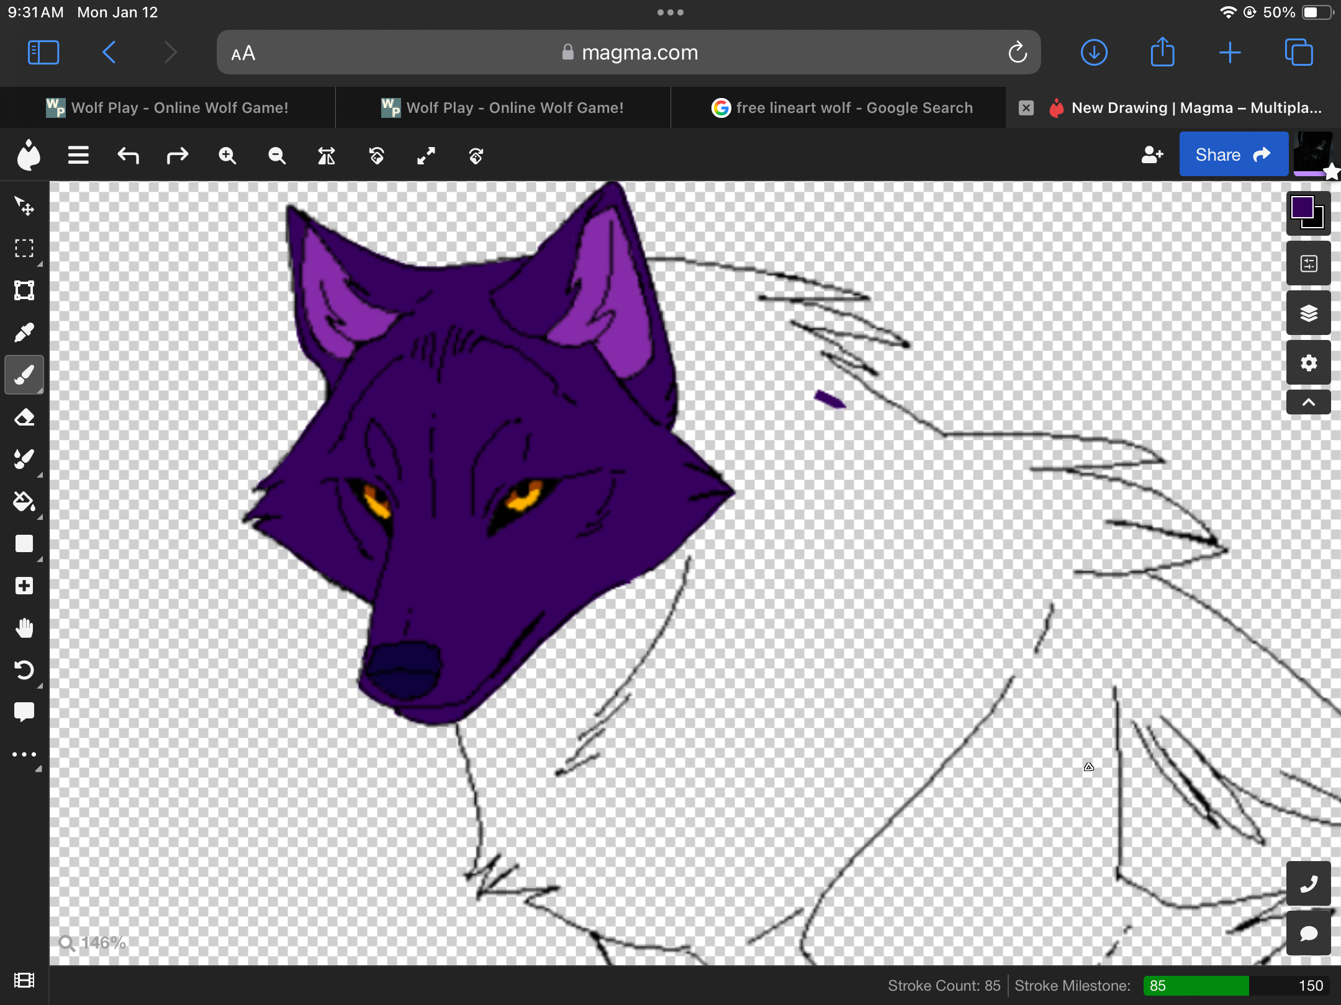The width and height of the screenshot is (1341, 1005).
Task: Select the Brush tool
Action: (24, 375)
